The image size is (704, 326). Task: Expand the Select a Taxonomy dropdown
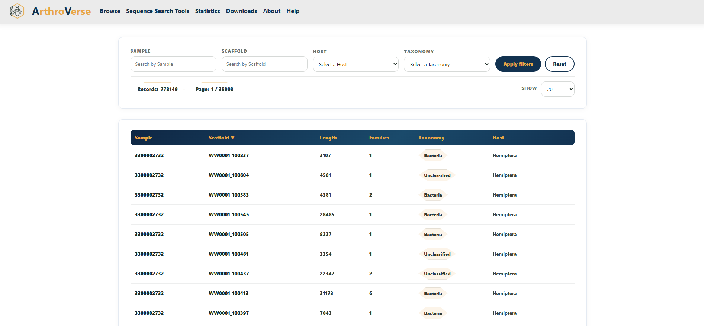pyautogui.click(x=447, y=64)
